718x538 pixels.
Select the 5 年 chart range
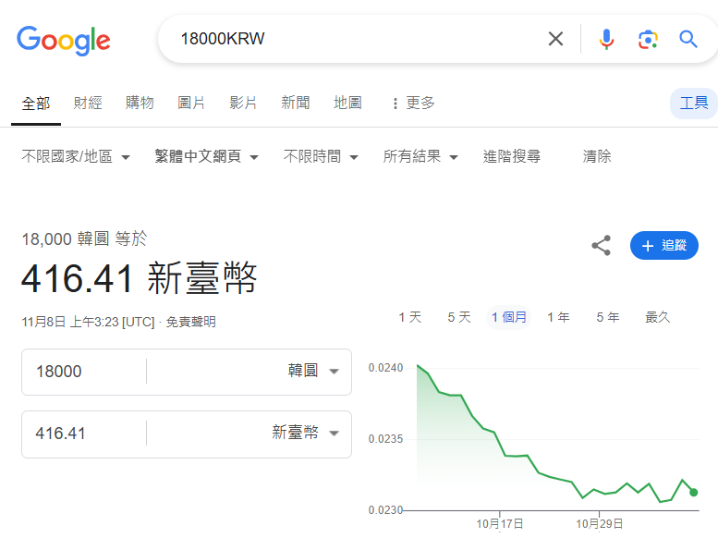point(608,317)
